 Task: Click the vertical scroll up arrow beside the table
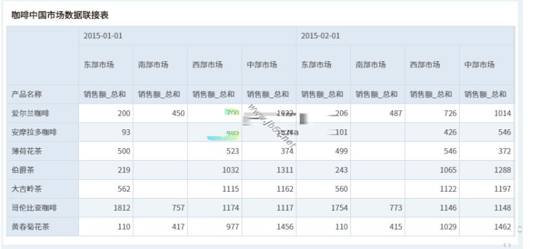[520, 227]
